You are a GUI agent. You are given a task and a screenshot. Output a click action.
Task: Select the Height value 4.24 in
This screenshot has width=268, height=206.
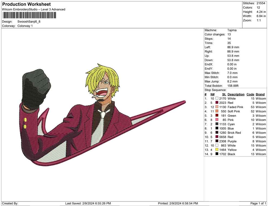[261, 12]
